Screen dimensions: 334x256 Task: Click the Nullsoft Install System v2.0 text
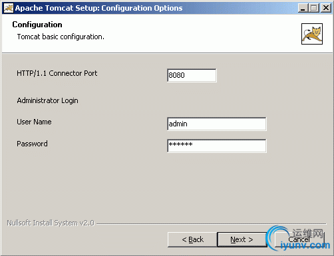[x=51, y=223]
